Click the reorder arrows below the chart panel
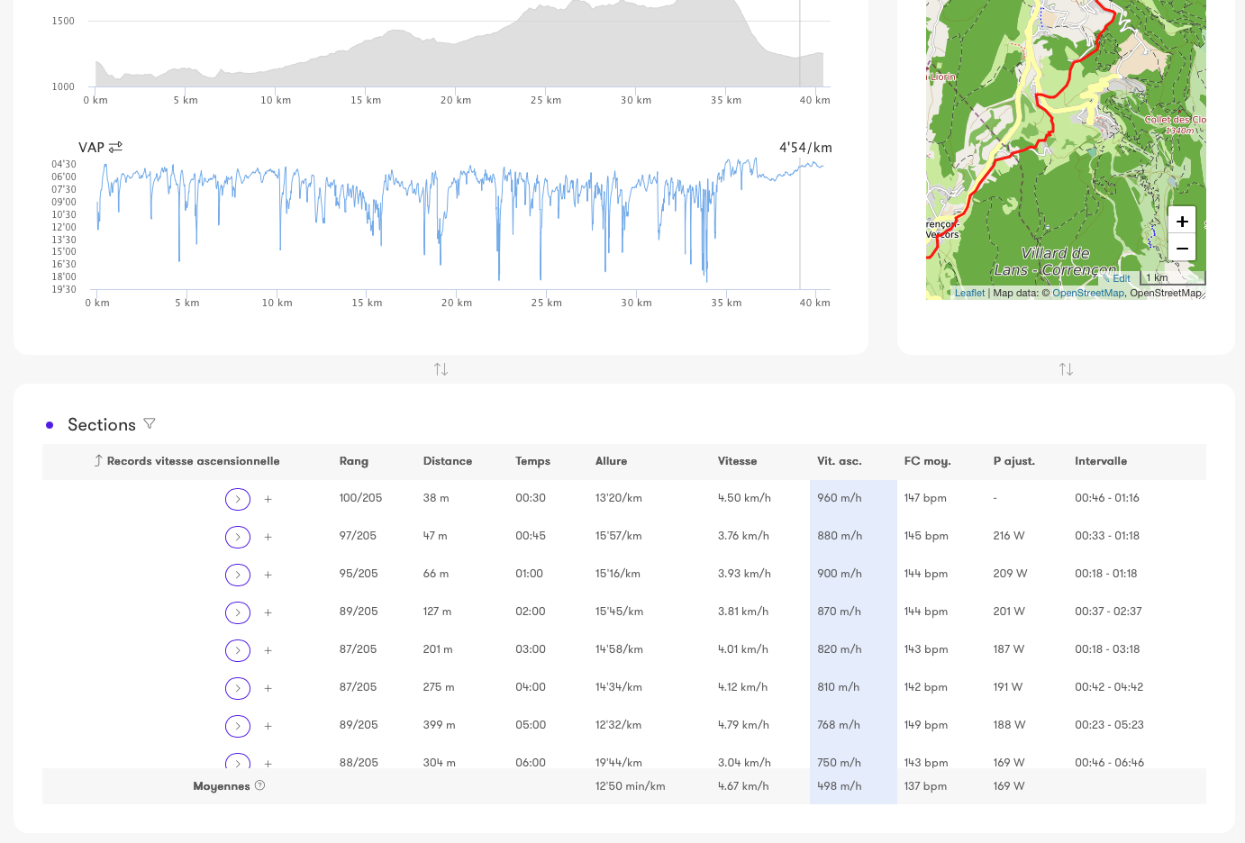The height and width of the screenshot is (843, 1245). click(x=441, y=369)
